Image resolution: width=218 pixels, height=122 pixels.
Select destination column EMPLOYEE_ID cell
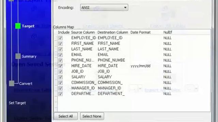[x=110, y=38]
